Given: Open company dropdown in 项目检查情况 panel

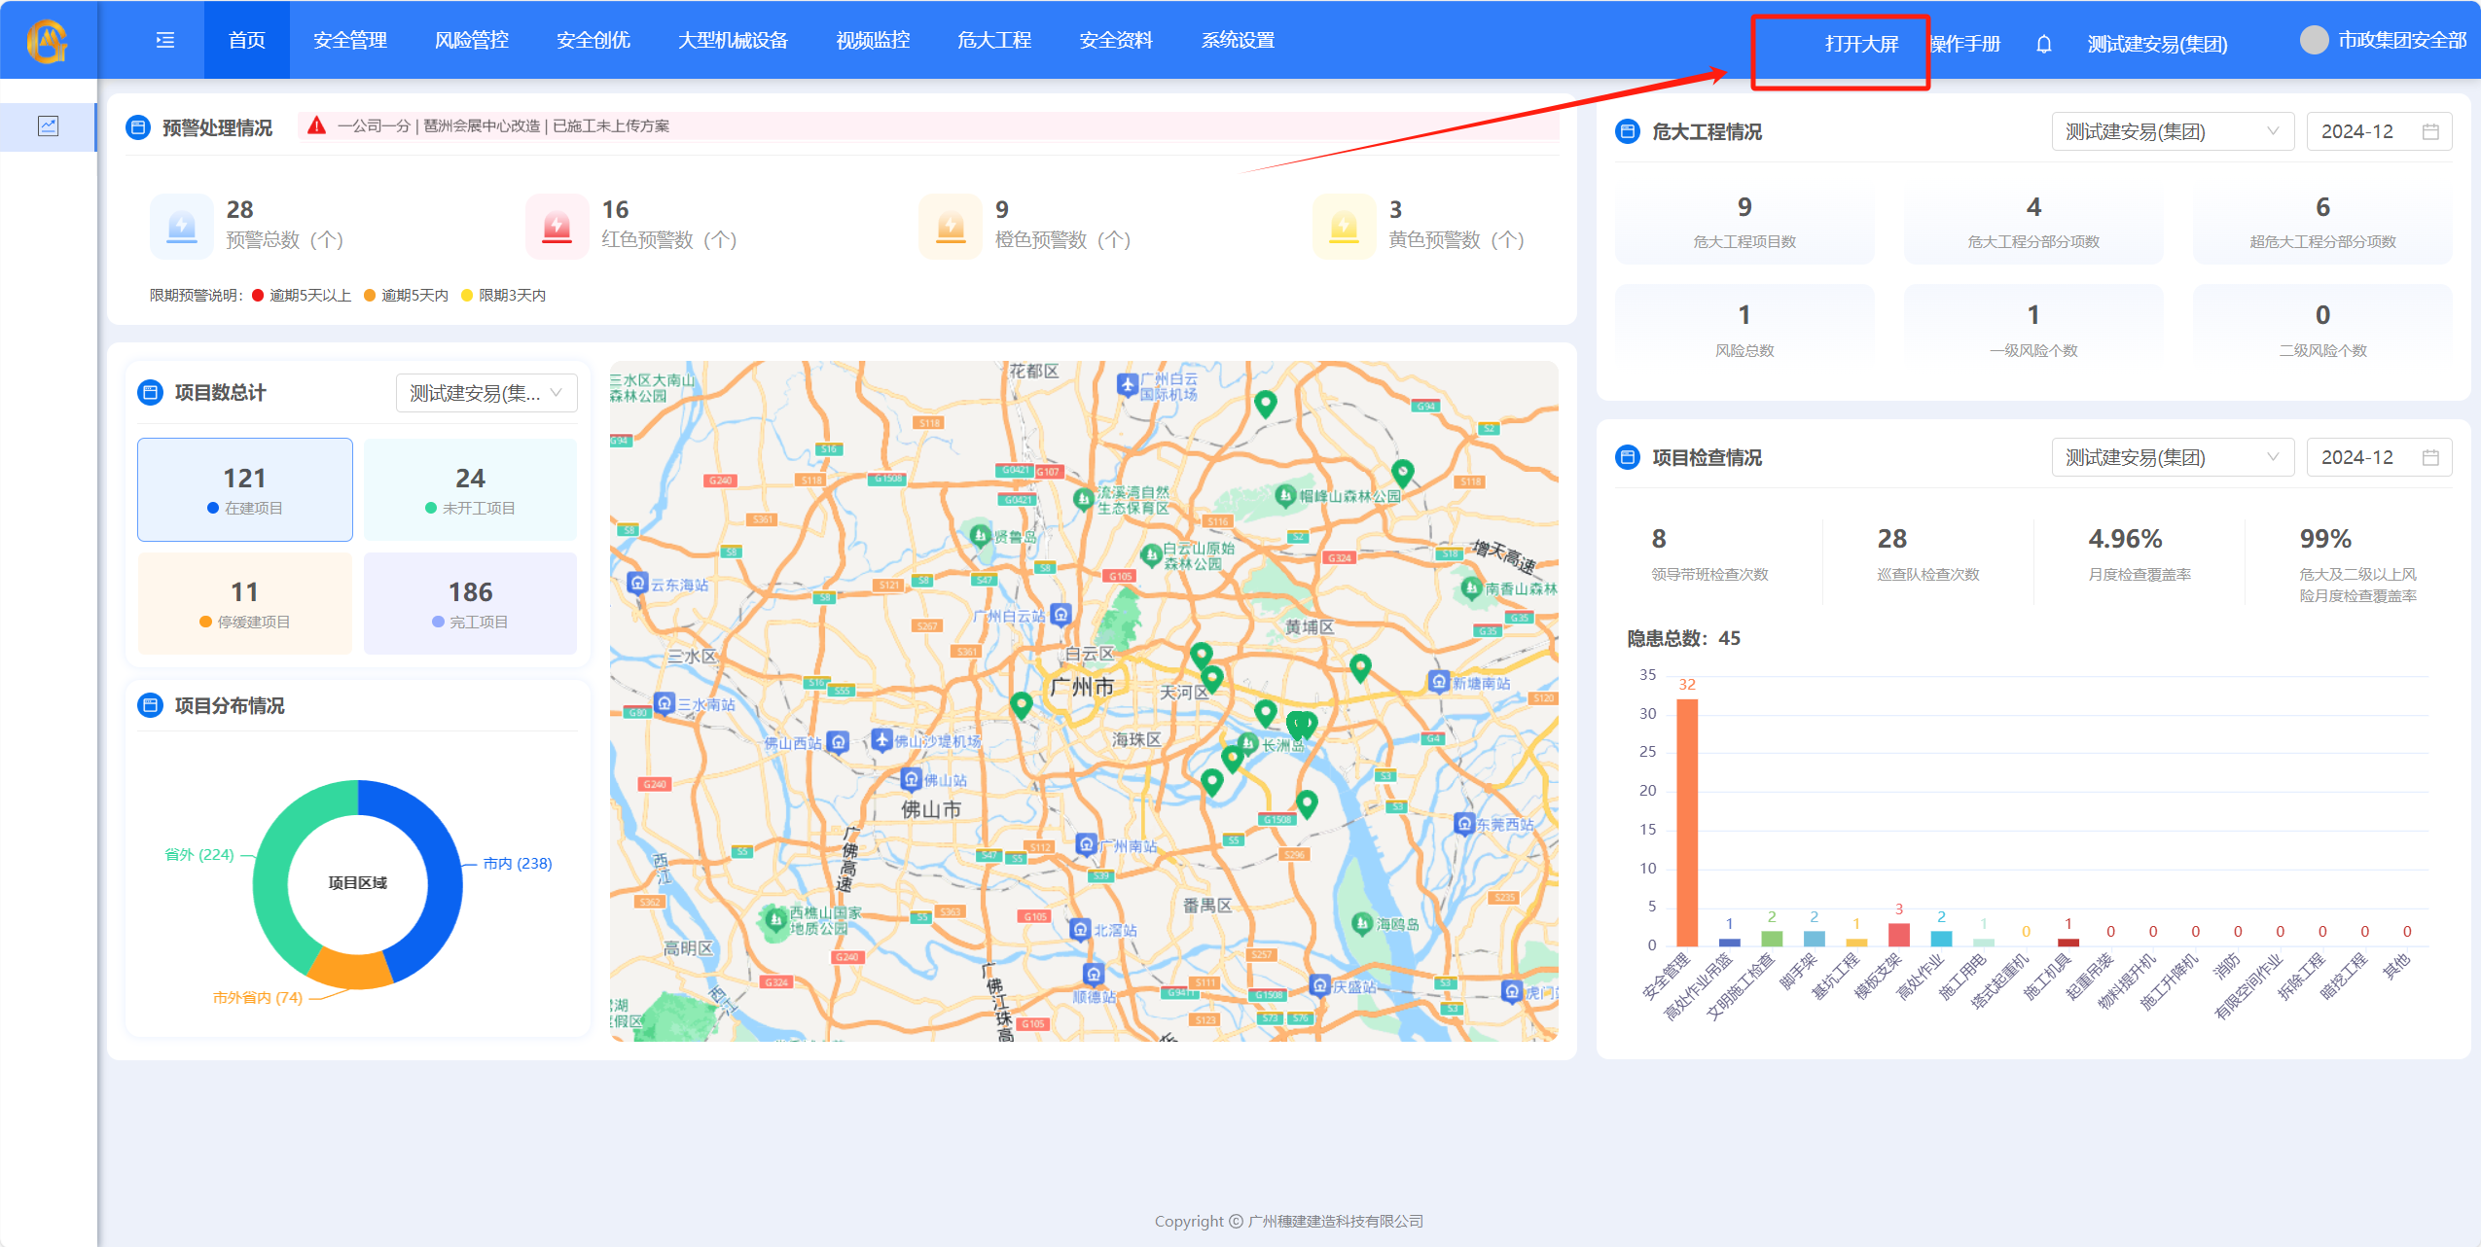Looking at the screenshot, I should pos(2172,457).
